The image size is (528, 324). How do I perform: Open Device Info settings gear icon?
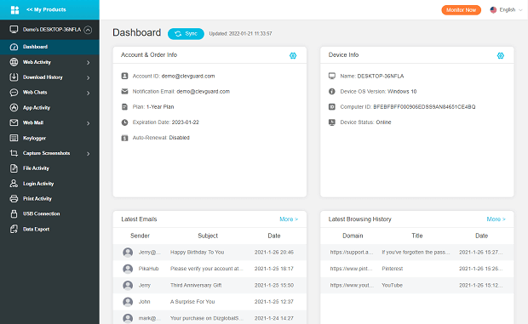coord(501,55)
